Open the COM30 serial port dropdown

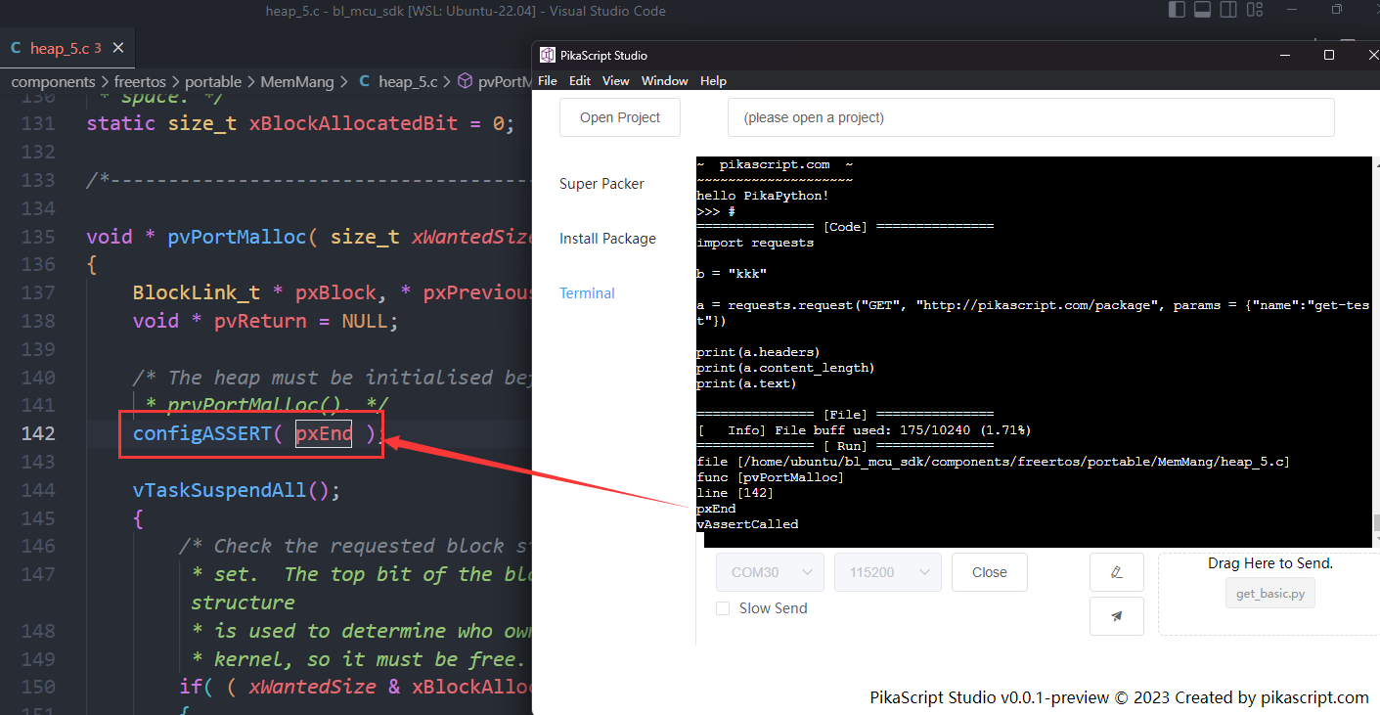click(x=770, y=571)
